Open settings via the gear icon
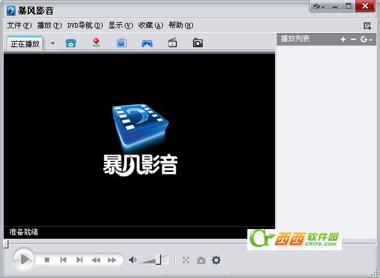This screenshot has height=278, width=380. [x=216, y=260]
